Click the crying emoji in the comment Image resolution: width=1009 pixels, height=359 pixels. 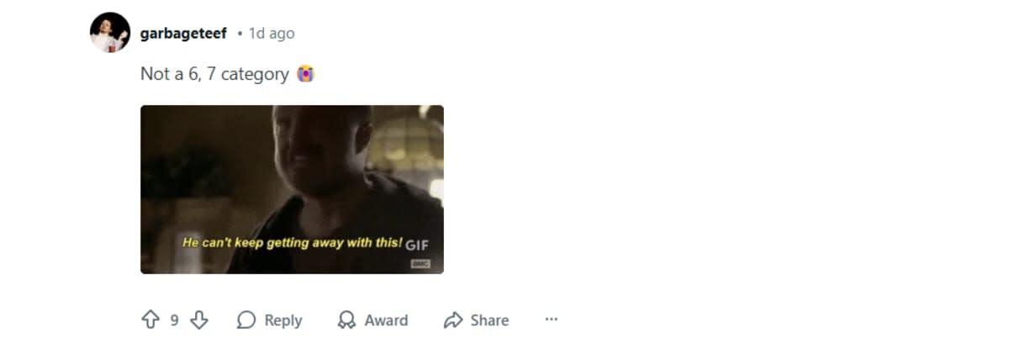click(x=305, y=74)
